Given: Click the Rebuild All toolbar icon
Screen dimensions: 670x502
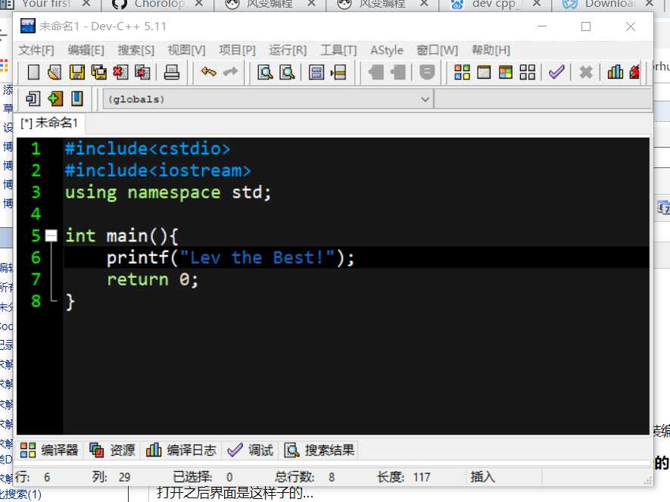Looking at the screenshot, I should click(527, 72).
